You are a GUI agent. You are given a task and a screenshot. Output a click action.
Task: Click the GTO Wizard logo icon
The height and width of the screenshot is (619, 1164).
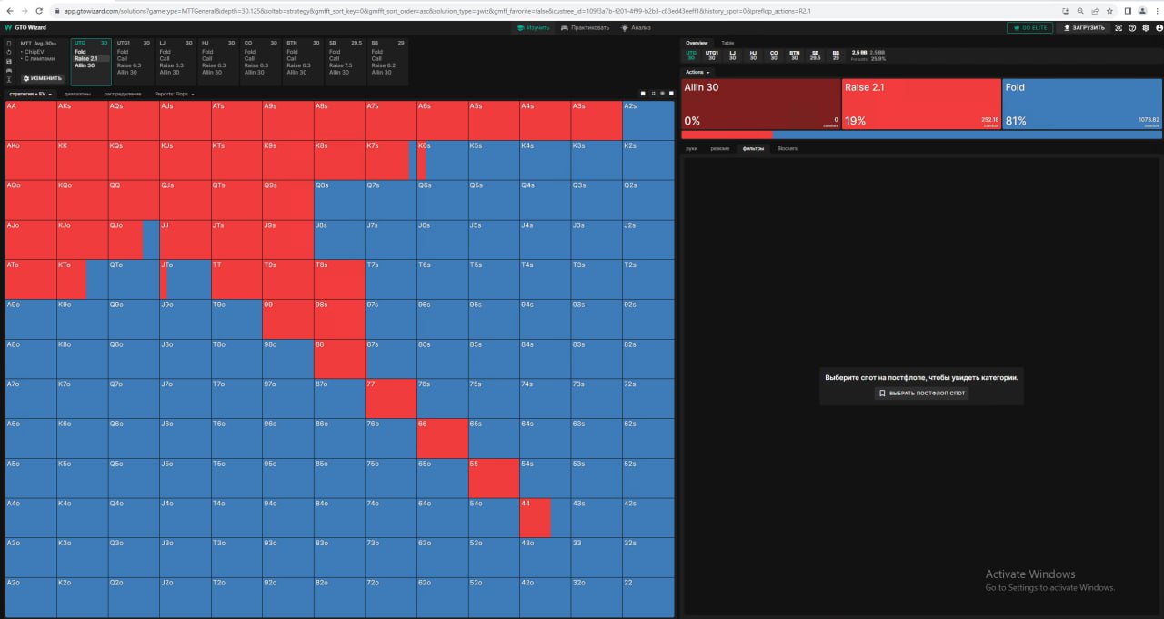click(8, 28)
